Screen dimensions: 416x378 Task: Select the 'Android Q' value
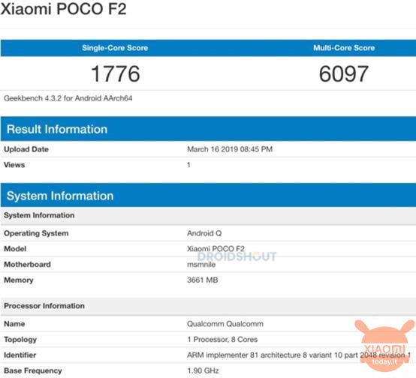point(204,233)
